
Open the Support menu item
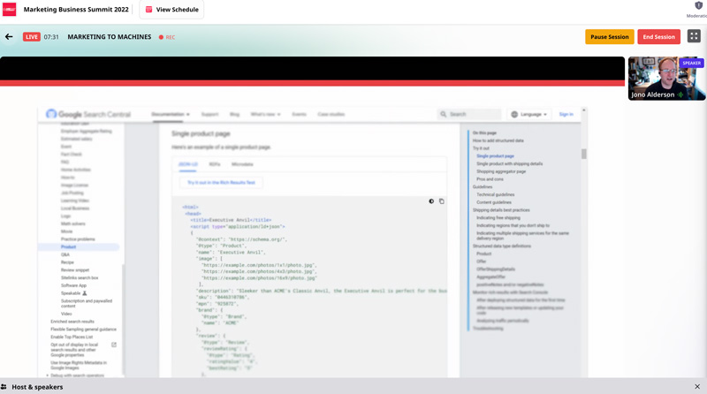[x=209, y=115]
